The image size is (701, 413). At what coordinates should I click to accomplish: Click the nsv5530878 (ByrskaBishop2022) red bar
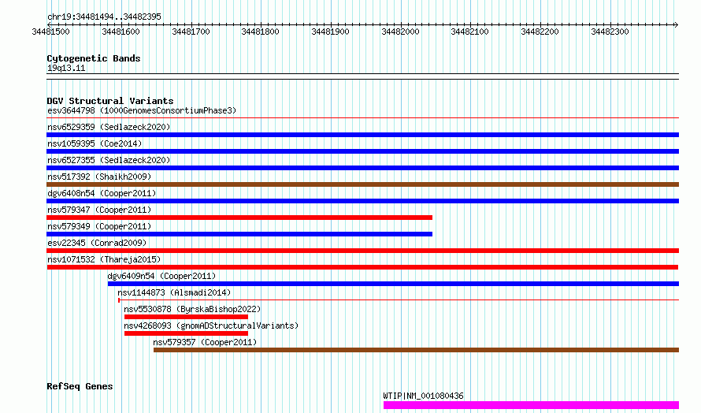[186, 317]
